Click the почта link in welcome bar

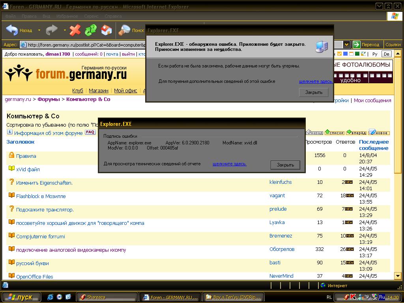[112, 54]
